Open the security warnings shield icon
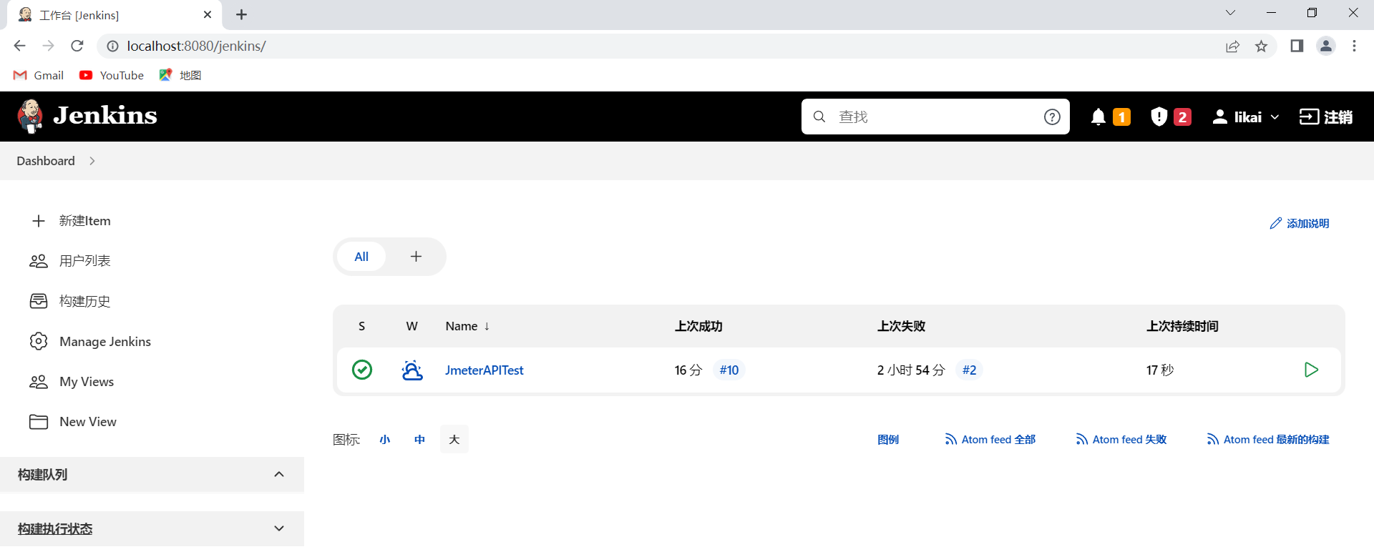Viewport: 1374px width, 557px height. click(1159, 117)
